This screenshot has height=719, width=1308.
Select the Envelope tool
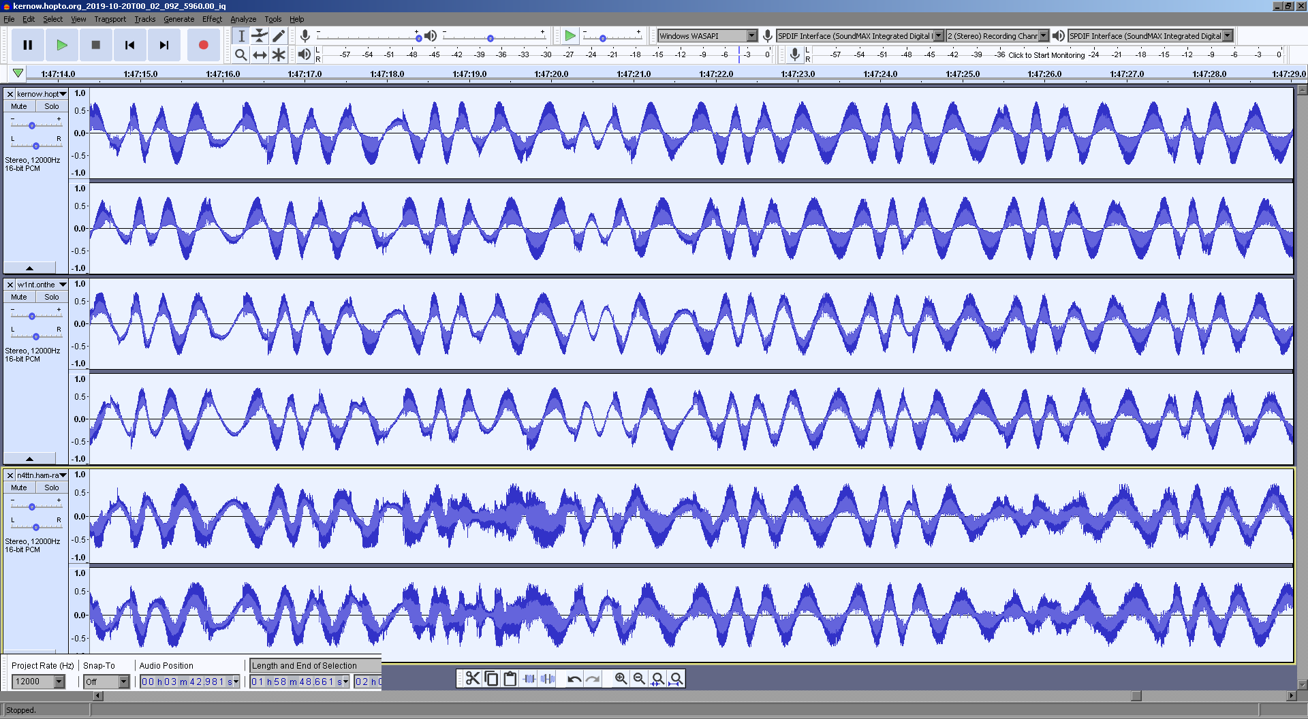coord(260,36)
